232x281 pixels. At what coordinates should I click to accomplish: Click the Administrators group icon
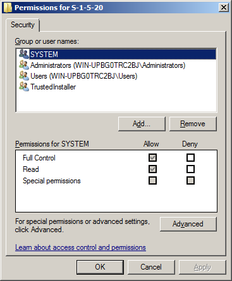[x=24, y=65]
